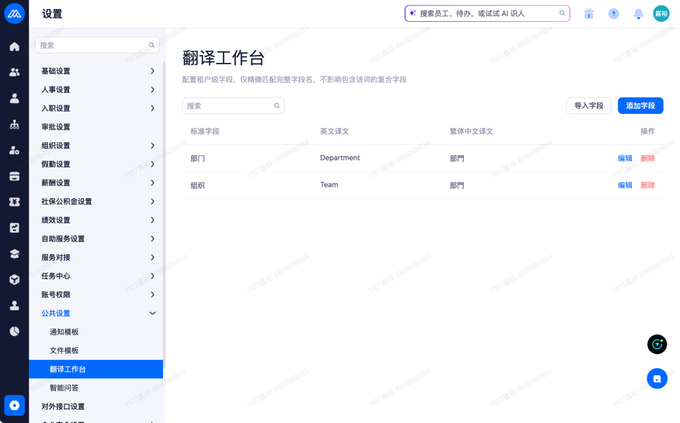Expand 假勤设置 chevron
680x423 pixels.
(152, 164)
